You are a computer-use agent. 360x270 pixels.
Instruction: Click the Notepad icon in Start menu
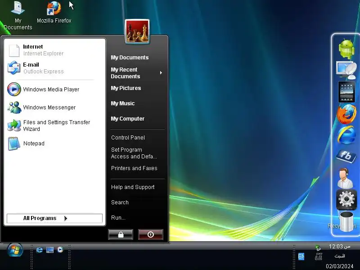tap(14, 144)
